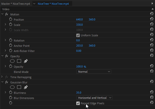Image resolution: width=155 pixels, height=109 pixels.
Task: Expand the Scale property twirl arrow
Action: point(6,25)
